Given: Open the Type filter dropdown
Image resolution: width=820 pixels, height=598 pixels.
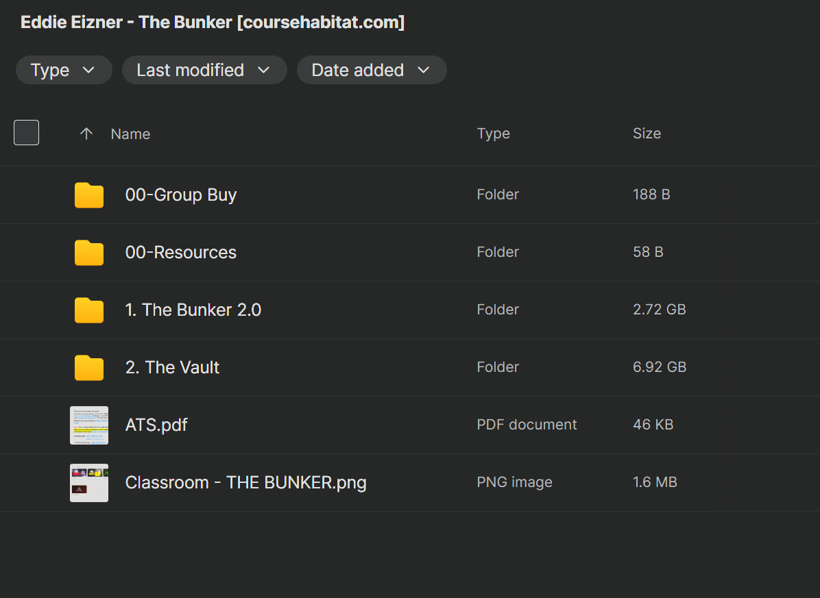Looking at the screenshot, I should click(64, 71).
